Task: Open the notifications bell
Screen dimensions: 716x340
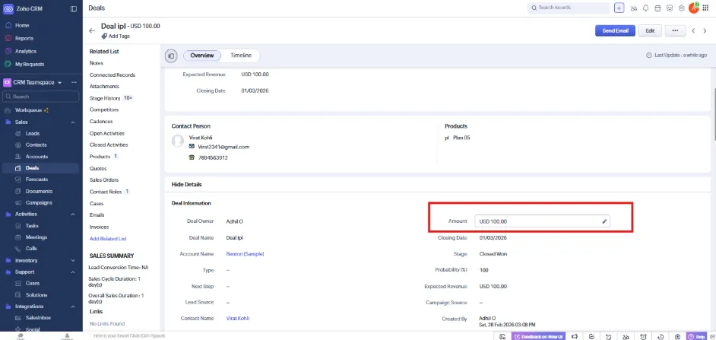Action: [645, 8]
